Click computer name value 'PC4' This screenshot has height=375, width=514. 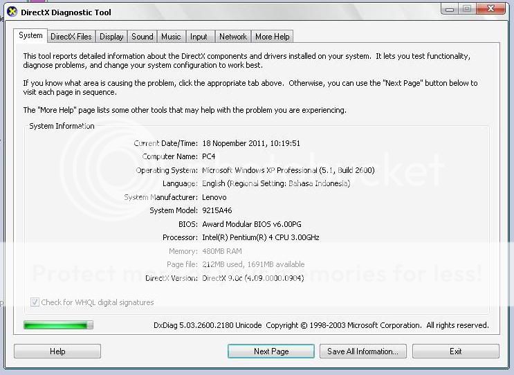pos(208,156)
